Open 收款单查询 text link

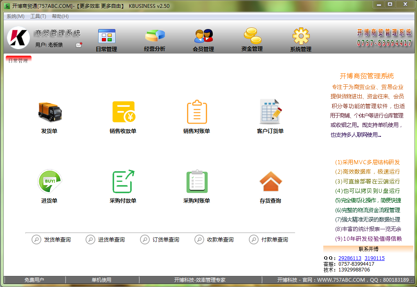[220, 240]
